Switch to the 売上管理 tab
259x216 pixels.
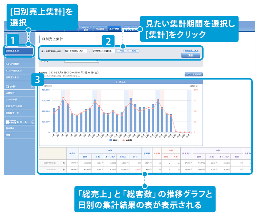pyautogui.click(x=99, y=28)
